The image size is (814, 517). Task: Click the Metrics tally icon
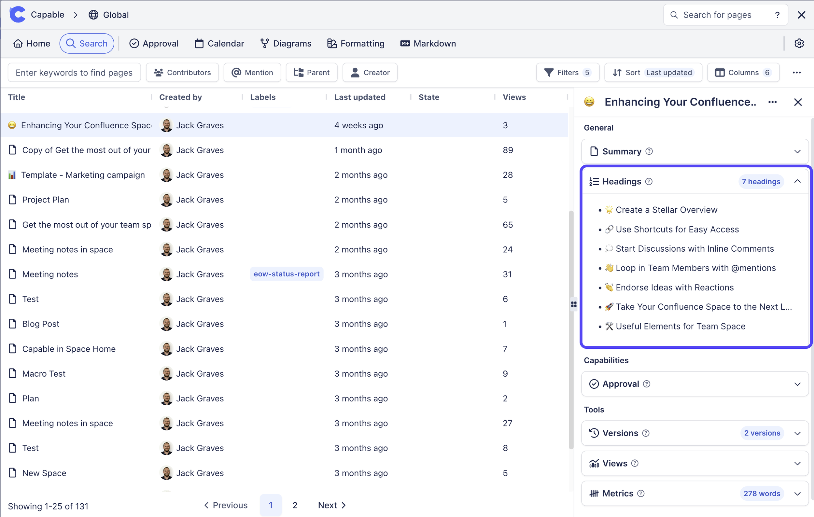click(x=594, y=493)
